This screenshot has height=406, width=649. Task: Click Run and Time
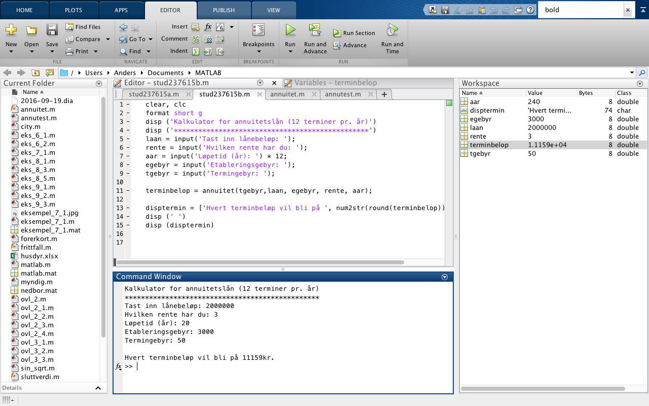tap(392, 39)
